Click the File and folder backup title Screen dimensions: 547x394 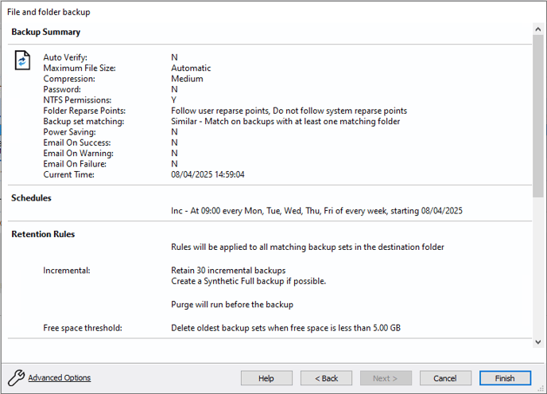[x=48, y=12]
